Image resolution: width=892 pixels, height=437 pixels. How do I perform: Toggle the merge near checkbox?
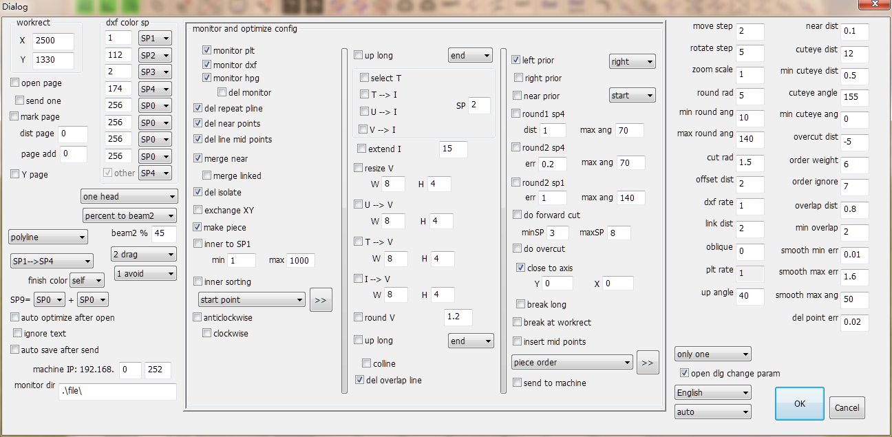[198, 158]
